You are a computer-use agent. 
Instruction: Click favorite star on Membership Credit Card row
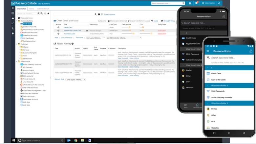[87, 31]
